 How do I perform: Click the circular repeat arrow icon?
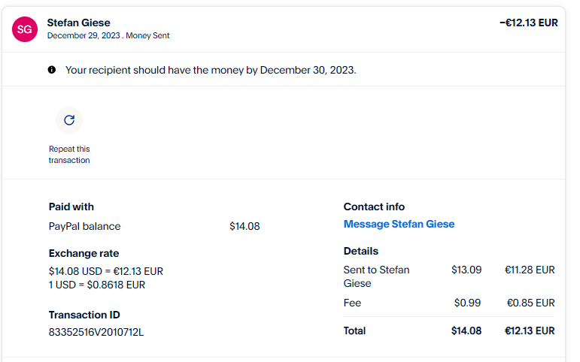[69, 120]
